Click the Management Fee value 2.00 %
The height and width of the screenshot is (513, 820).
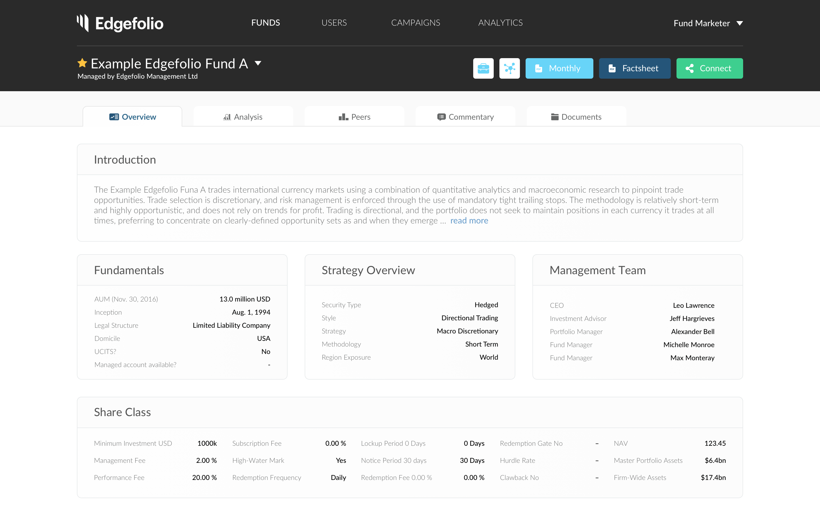[x=206, y=460]
